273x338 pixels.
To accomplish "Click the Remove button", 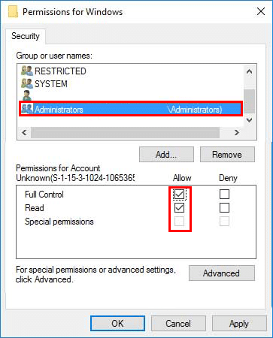I will pyautogui.click(x=227, y=155).
